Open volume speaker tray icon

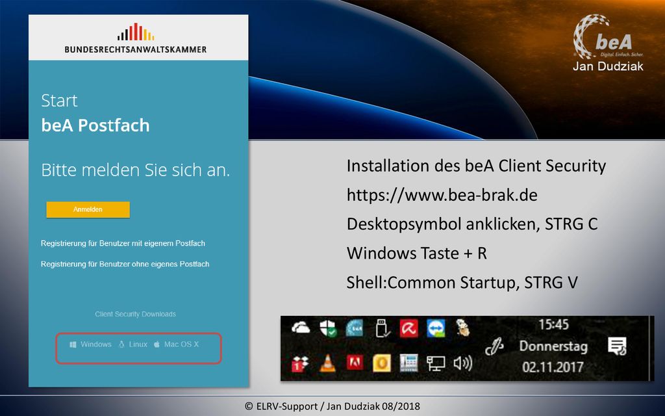(462, 363)
